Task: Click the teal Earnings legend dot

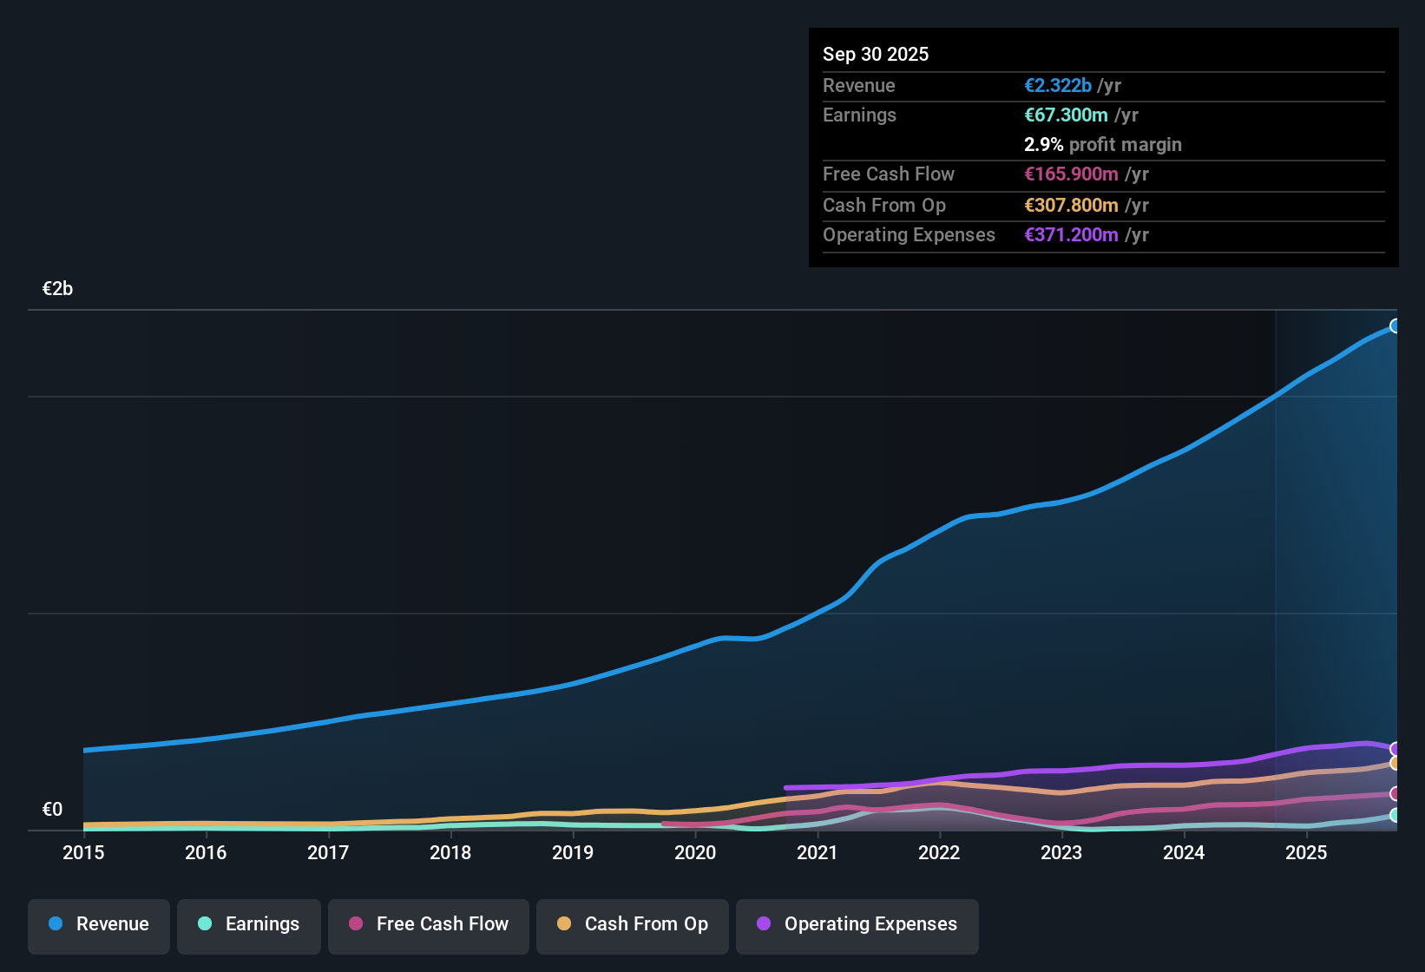Action: pos(205,924)
